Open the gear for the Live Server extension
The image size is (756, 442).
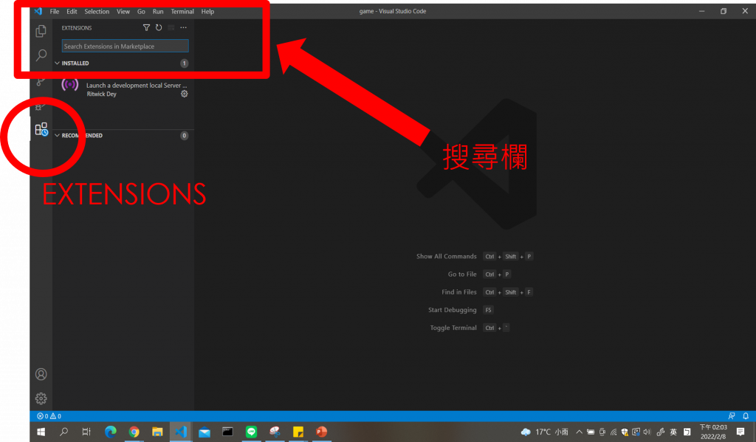184,94
